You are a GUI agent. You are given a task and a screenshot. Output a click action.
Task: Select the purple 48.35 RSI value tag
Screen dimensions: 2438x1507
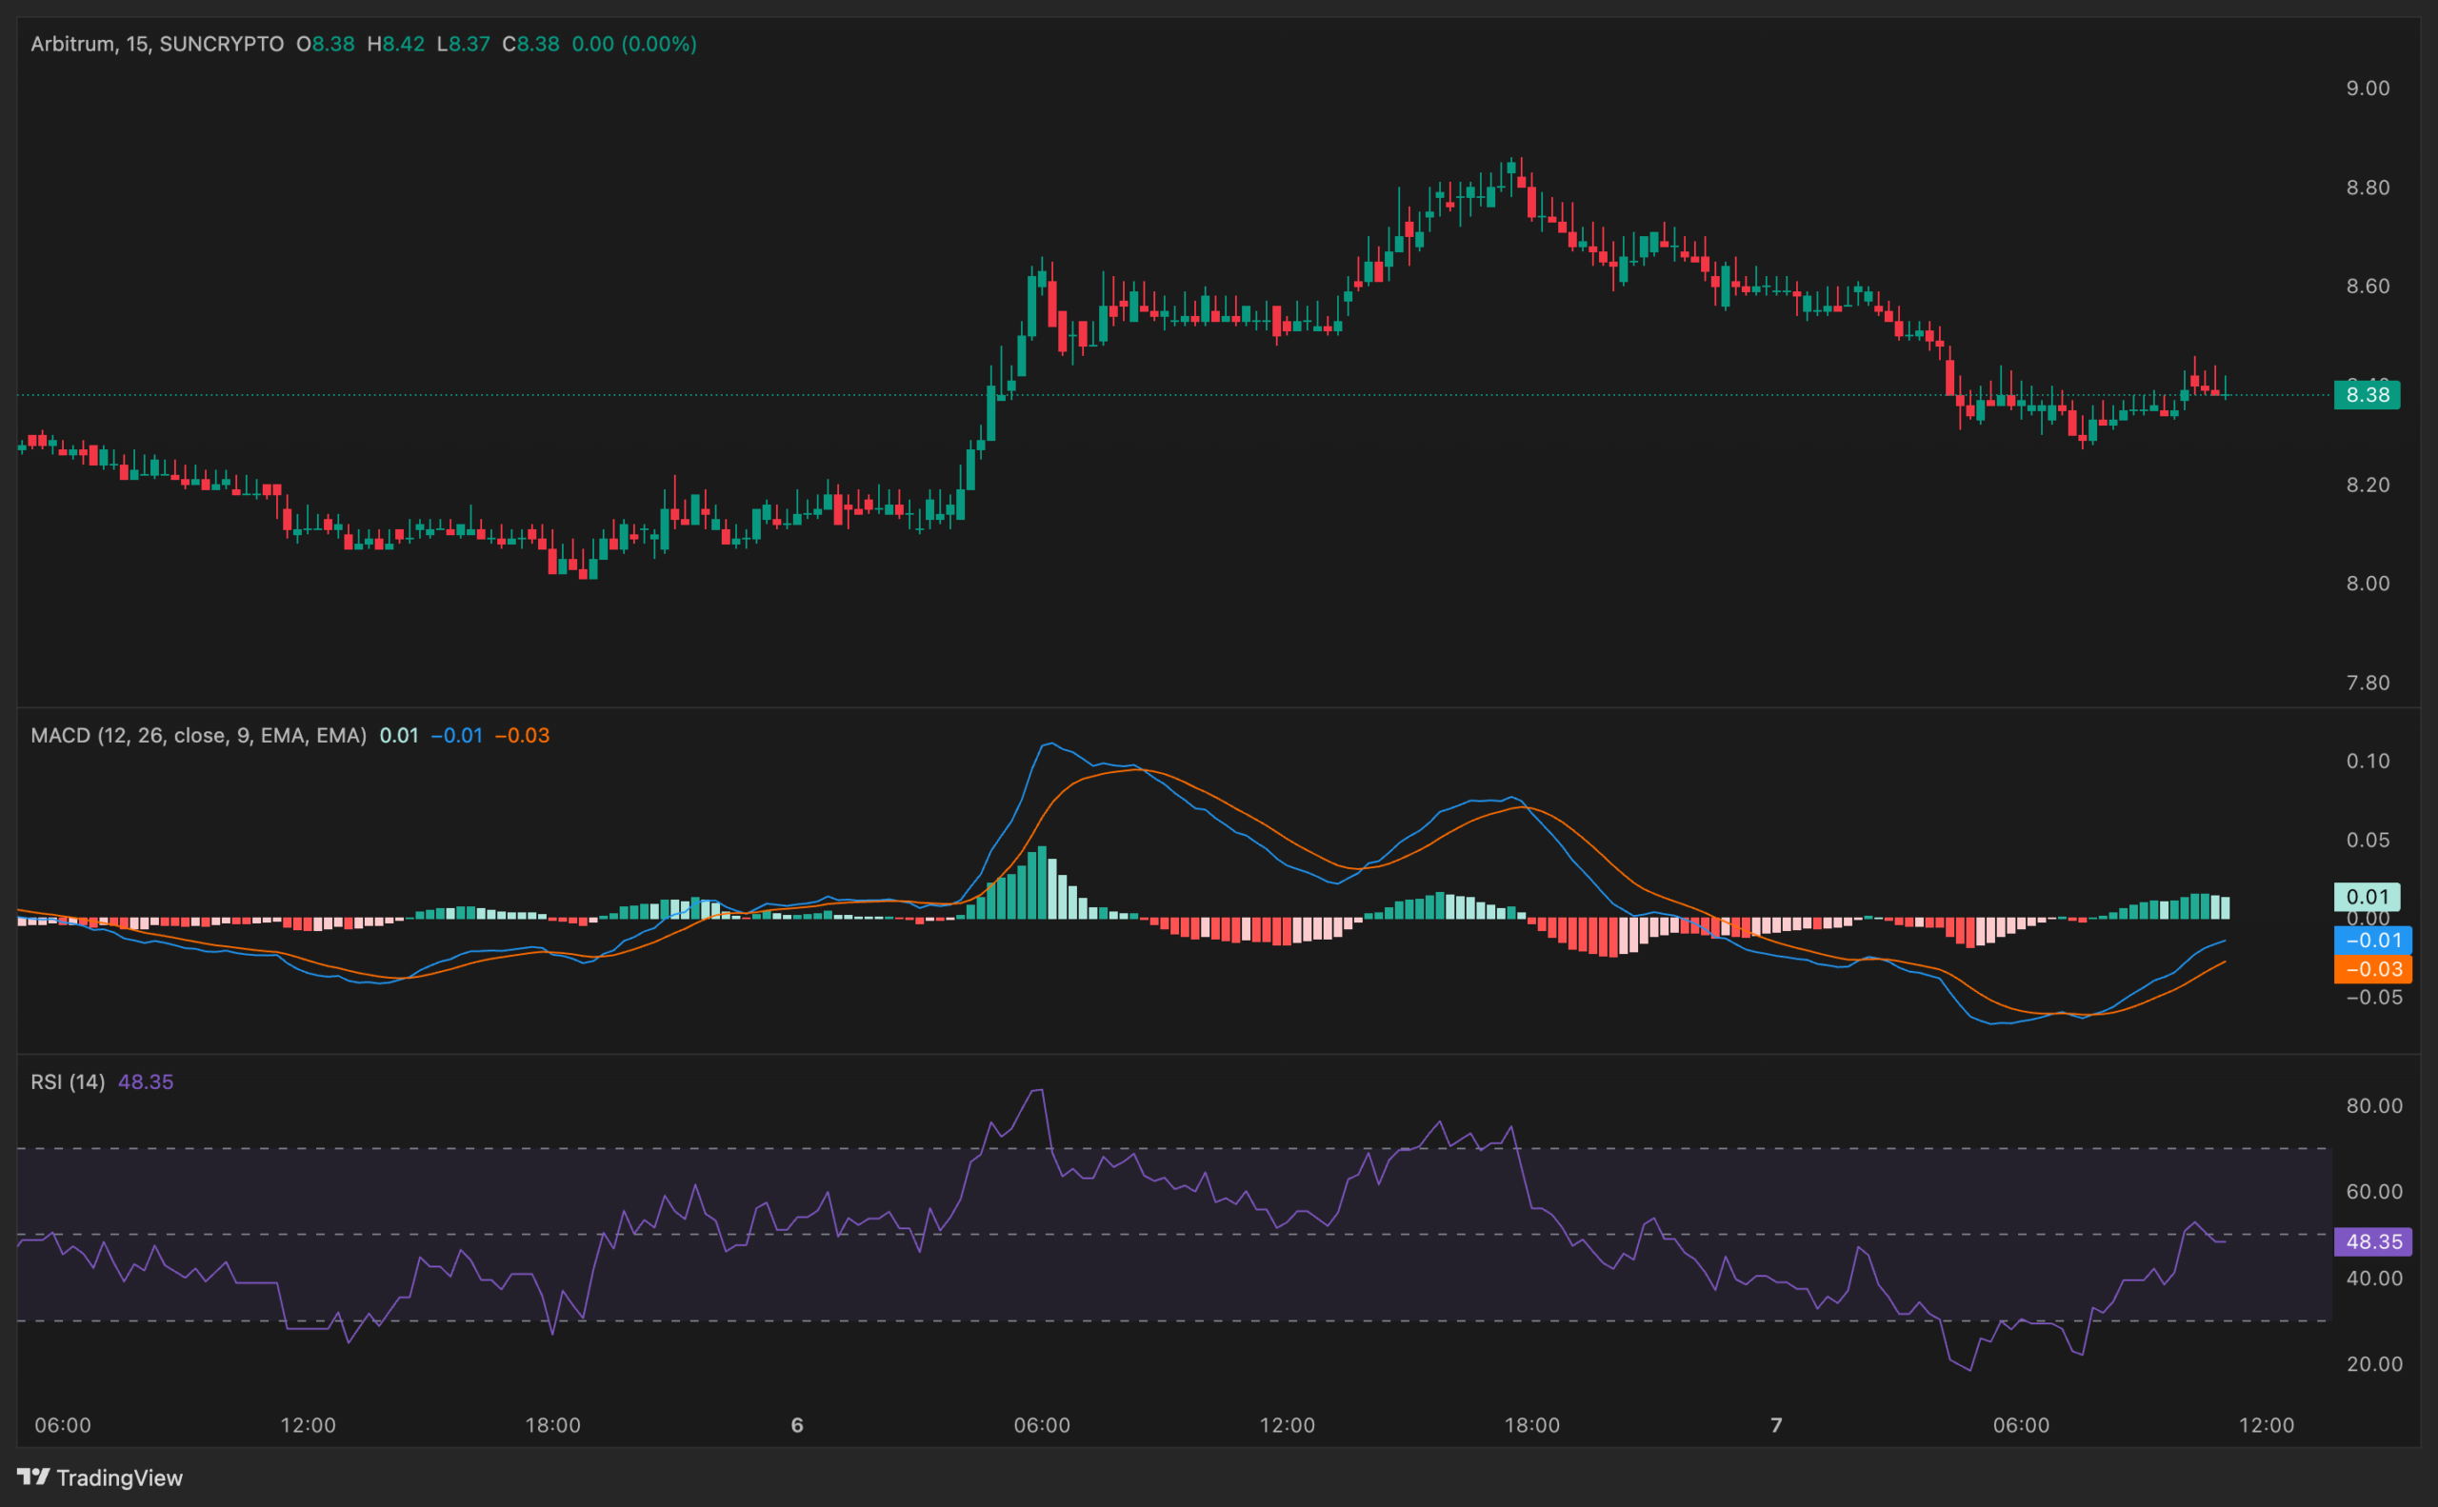[x=2373, y=1242]
